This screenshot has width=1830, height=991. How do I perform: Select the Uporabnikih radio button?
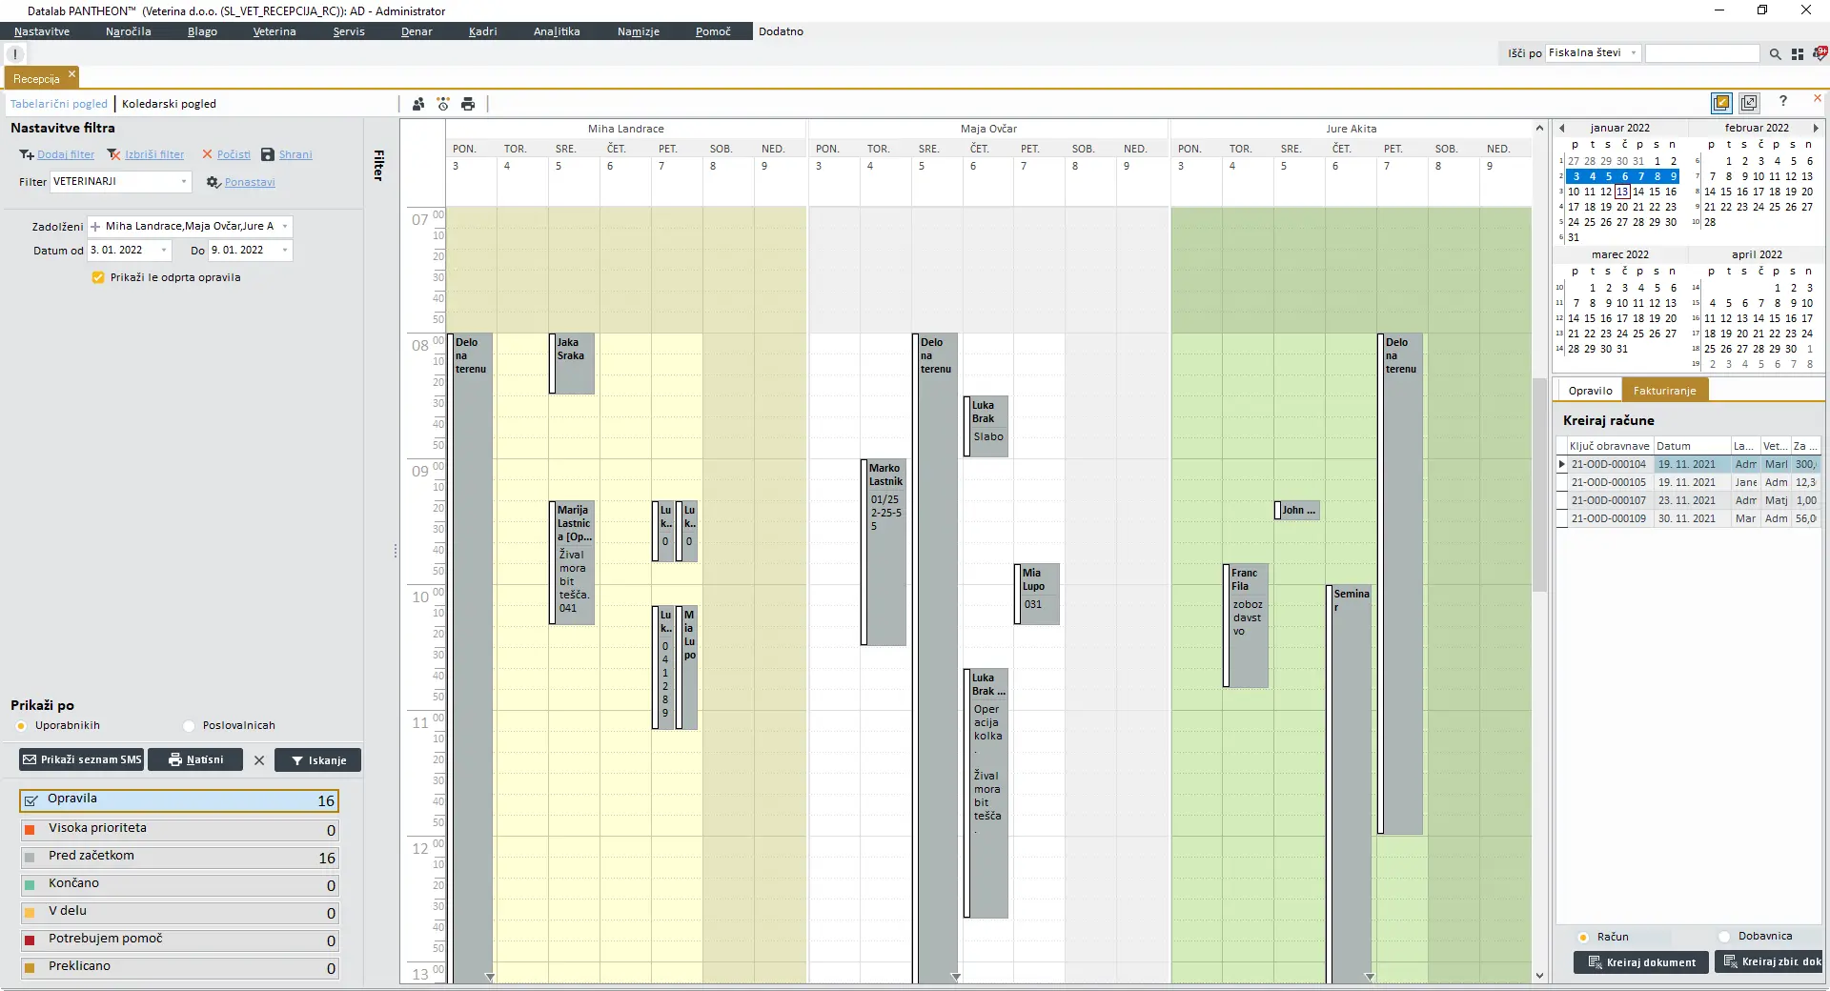click(x=21, y=726)
